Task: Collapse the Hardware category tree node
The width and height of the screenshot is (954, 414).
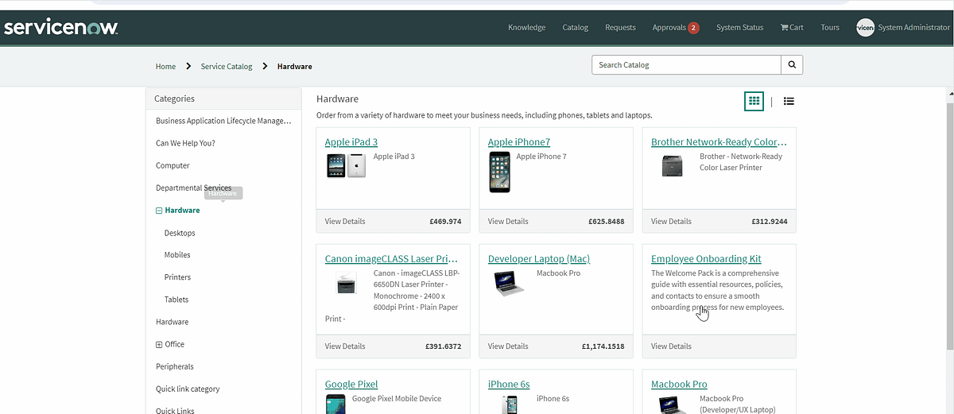Action: [x=159, y=211]
